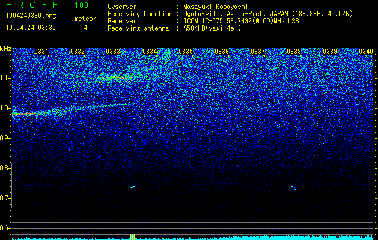This screenshot has width=378, height=240.
Task: Click the 0332 time marker
Action: [78, 52]
